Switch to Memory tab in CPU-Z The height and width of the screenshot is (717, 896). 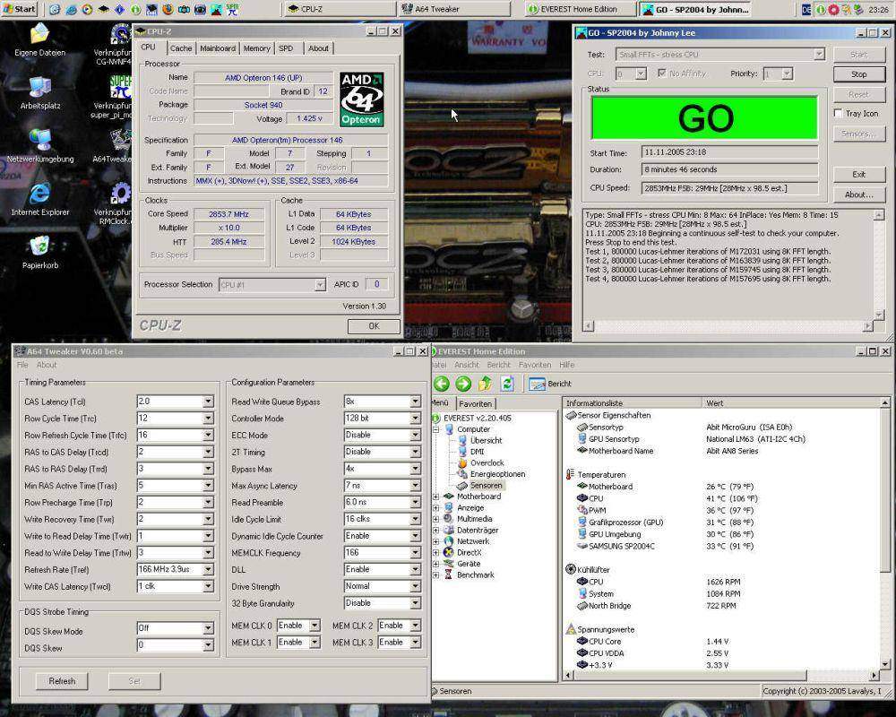click(x=256, y=48)
